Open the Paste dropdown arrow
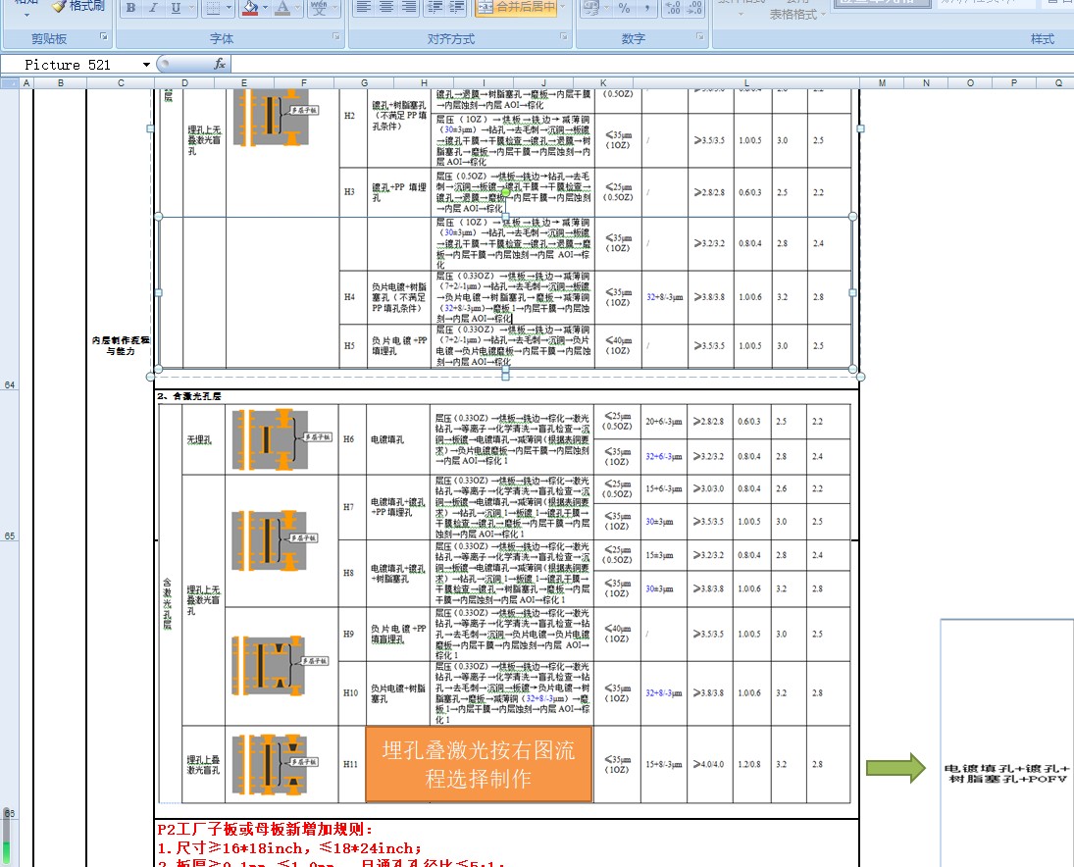The width and height of the screenshot is (1074, 867). pyautogui.click(x=26, y=15)
